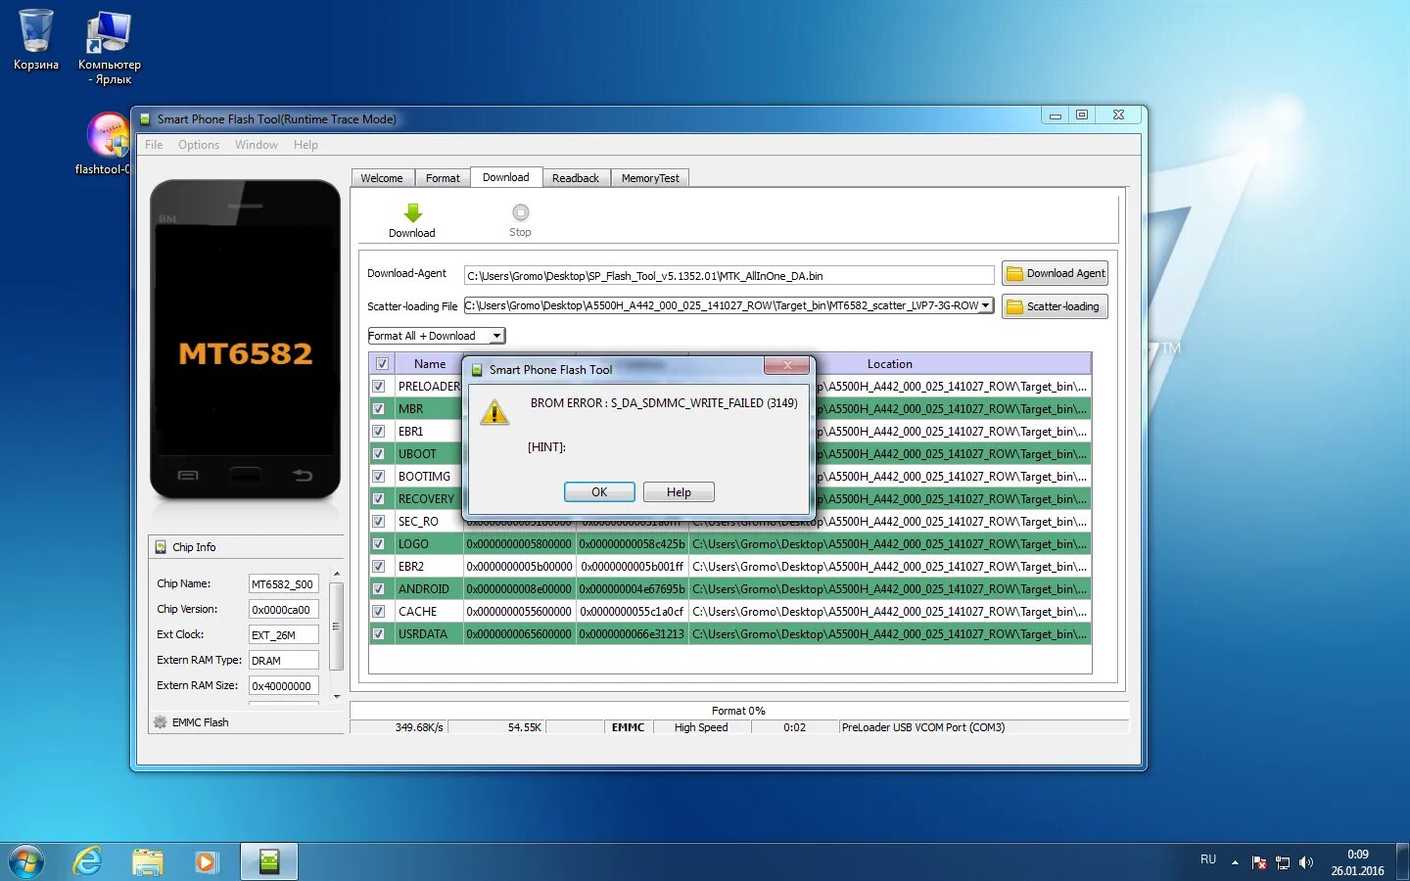Image resolution: width=1410 pixels, height=881 pixels.
Task: Click the Chip Name field MT6582_S00
Action: 283,584
